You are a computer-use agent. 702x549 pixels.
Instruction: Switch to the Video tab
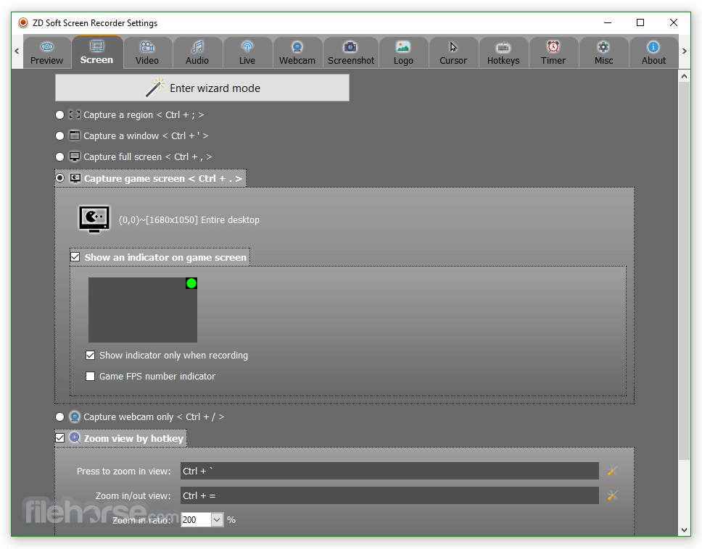pyautogui.click(x=147, y=53)
